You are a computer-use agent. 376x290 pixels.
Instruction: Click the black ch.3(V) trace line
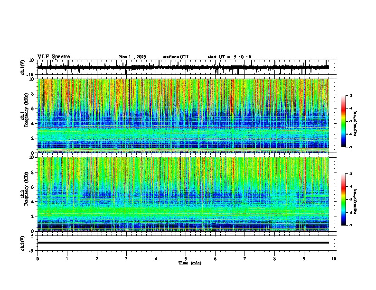pos(183,243)
